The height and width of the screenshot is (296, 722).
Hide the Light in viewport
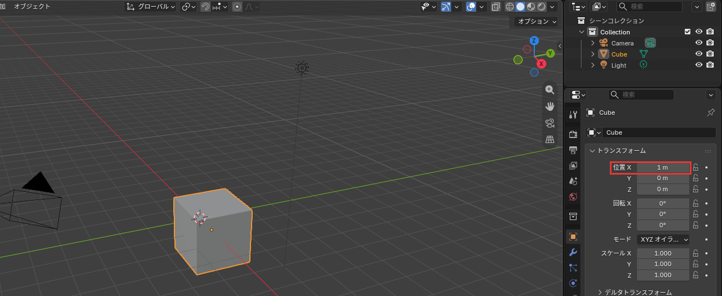(x=699, y=65)
